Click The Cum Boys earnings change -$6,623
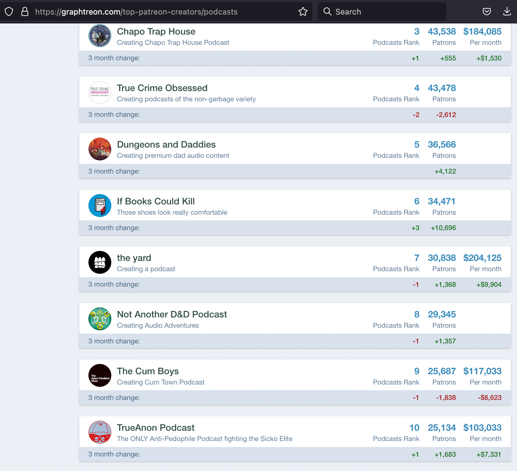Screen dimensions: 517x471 point(490,398)
